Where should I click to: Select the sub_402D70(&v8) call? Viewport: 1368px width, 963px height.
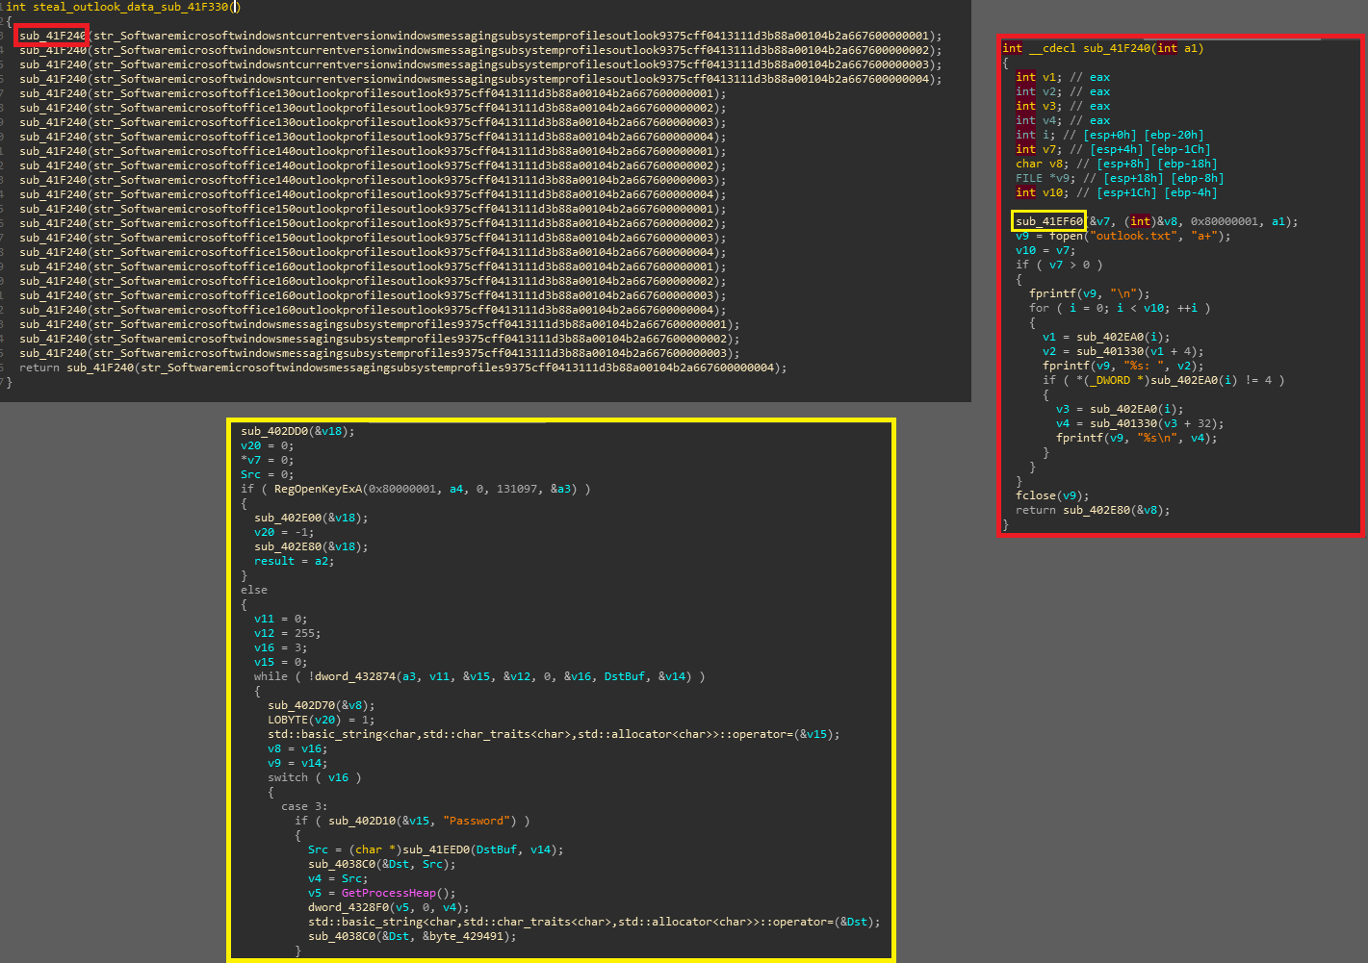click(322, 705)
